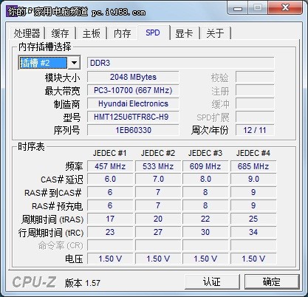This screenshot has height=297, width=308.
Task: Click the 1.50 V voltage under JEDEC #1
Action: (110, 259)
